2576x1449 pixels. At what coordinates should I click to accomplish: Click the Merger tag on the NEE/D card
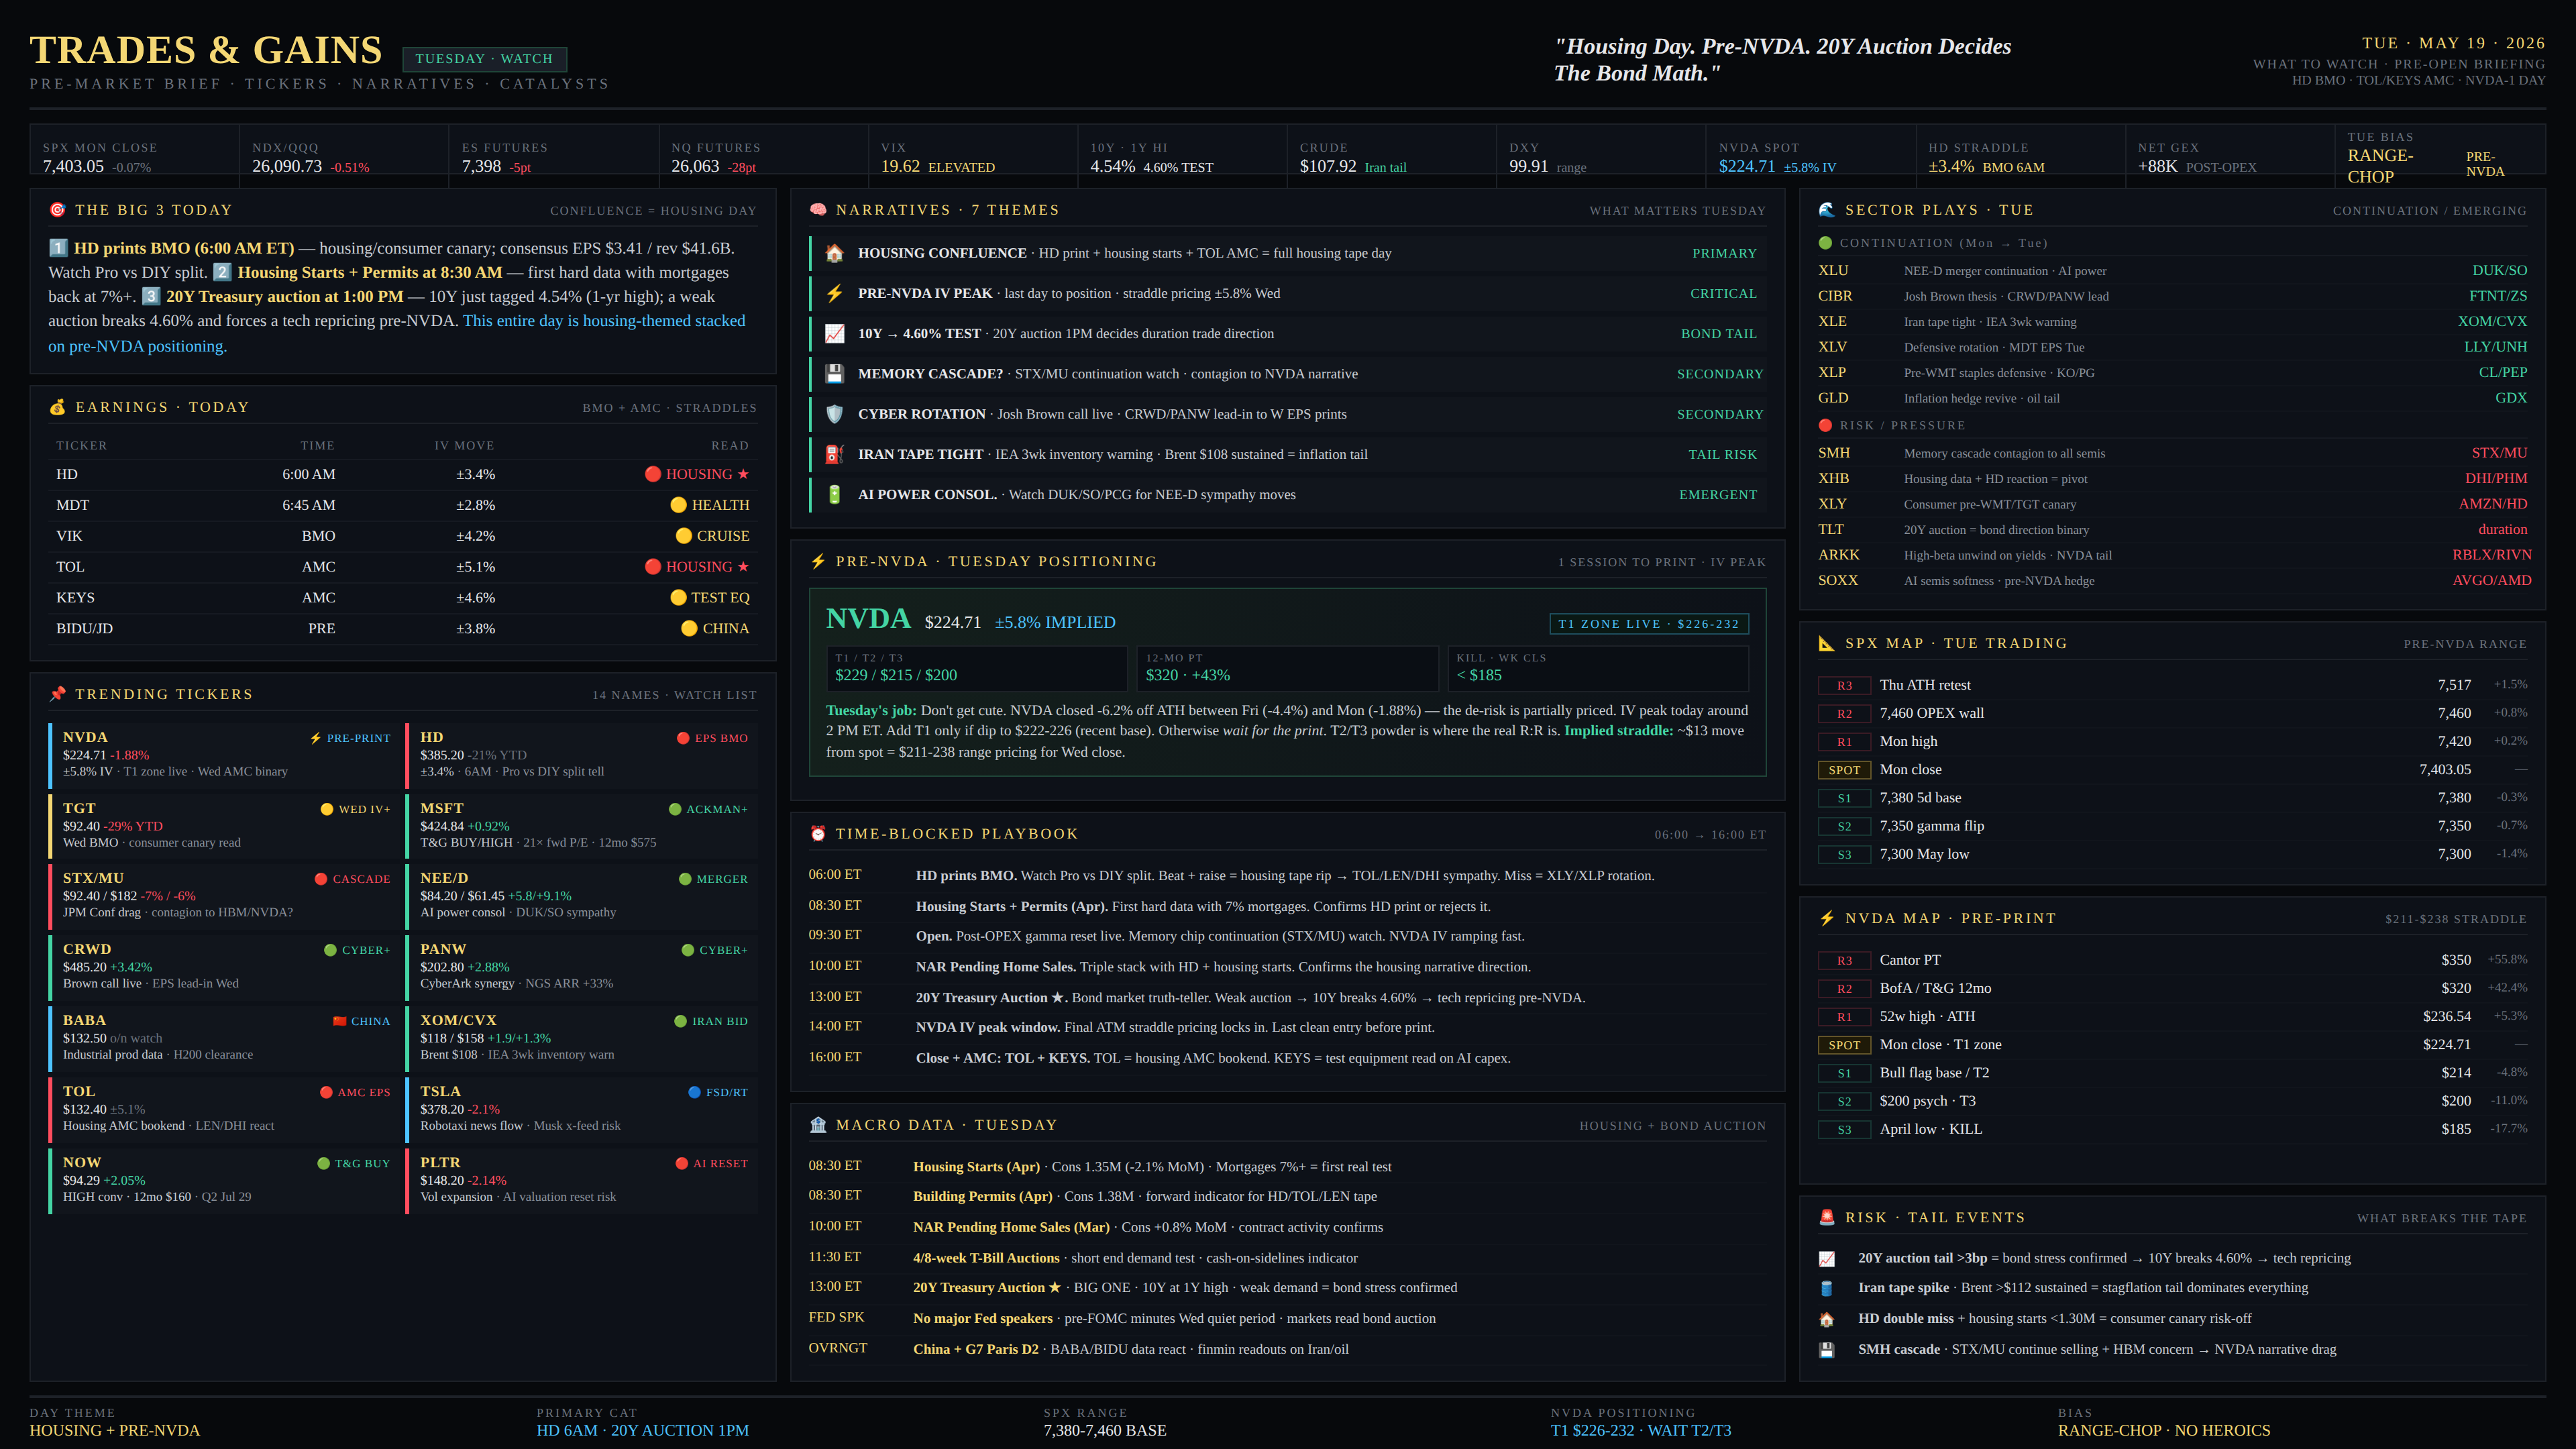[713, 879]
